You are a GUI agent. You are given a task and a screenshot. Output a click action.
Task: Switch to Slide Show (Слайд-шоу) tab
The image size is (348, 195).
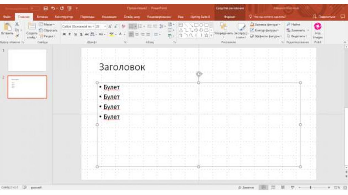click(132, 17)
